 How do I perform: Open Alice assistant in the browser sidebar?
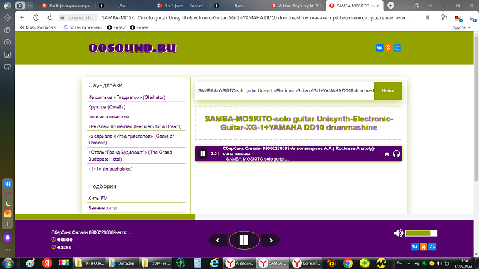click(7, 238)
